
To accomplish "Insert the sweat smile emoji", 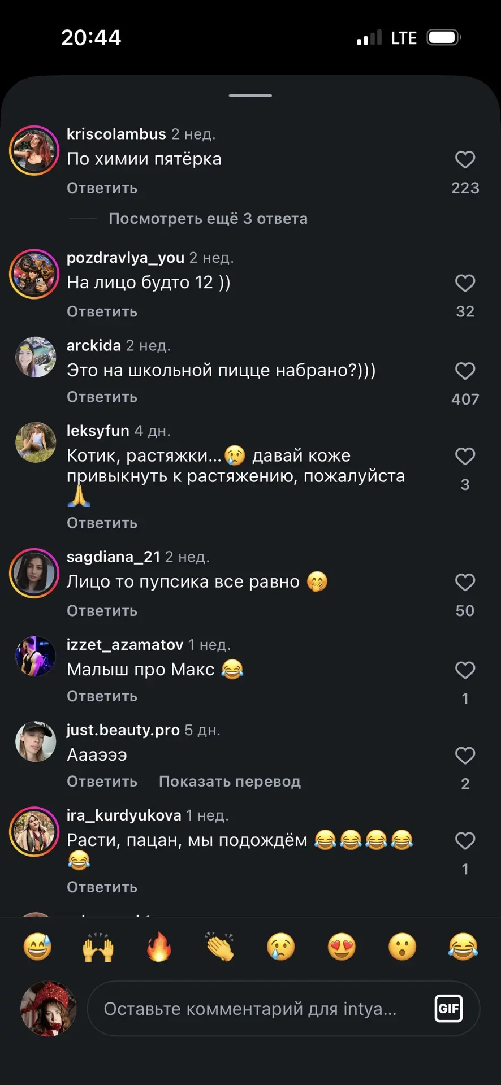I will tap(37, 947).
